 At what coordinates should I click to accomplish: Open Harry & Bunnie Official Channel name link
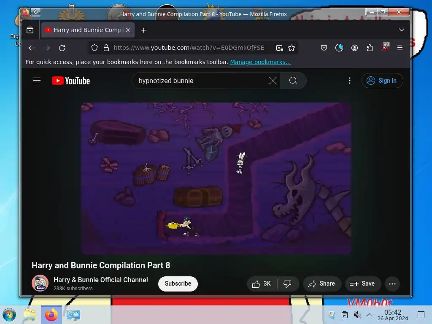click(x=100, y=280)
